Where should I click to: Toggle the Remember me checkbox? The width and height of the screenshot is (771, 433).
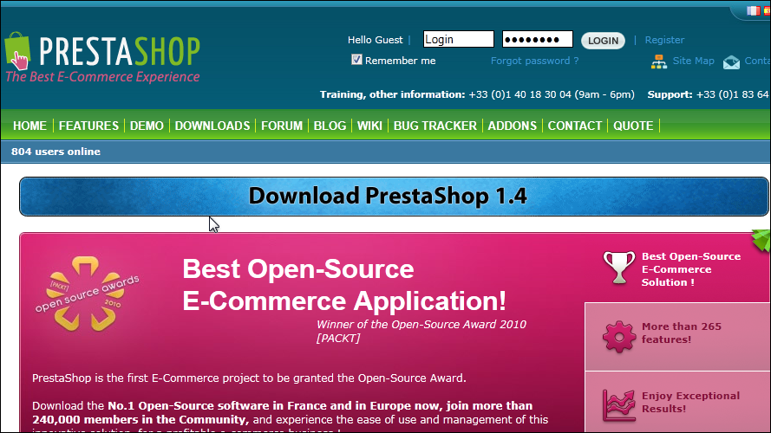click(x=356, y=60)
